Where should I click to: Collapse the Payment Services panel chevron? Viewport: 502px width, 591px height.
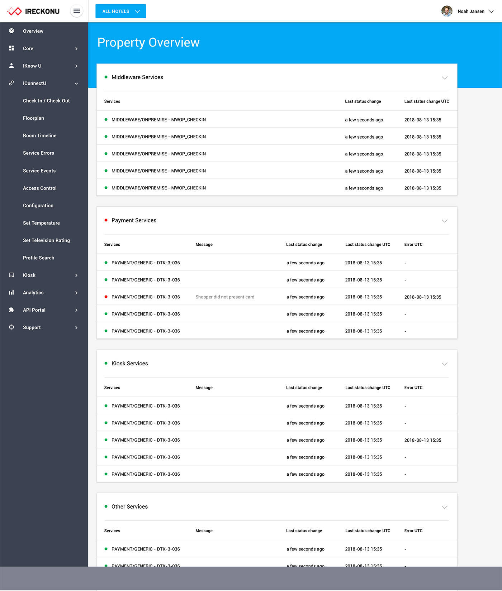click(x=445, y=221)
